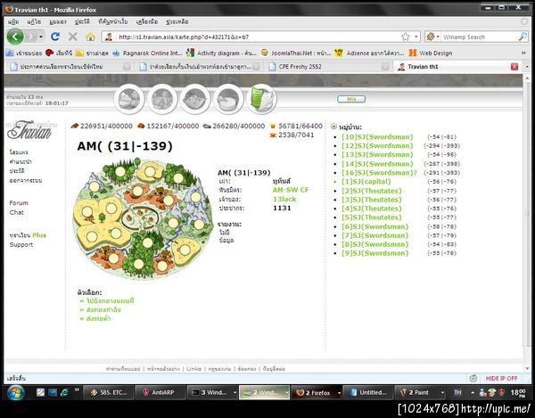535x418 pixels.
Task: Run Winamp search with magnifier icon
Action: pos(523,37)
